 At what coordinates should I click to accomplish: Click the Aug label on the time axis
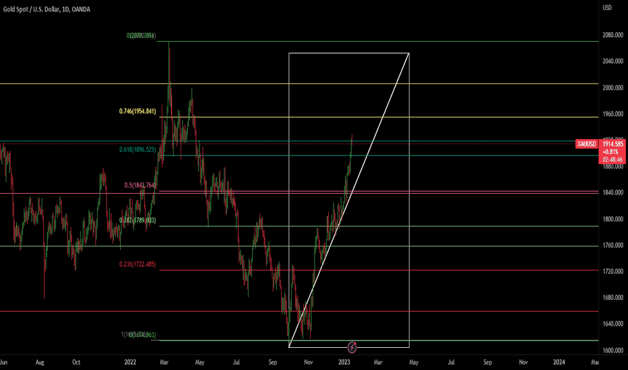[x=40, y=362]
